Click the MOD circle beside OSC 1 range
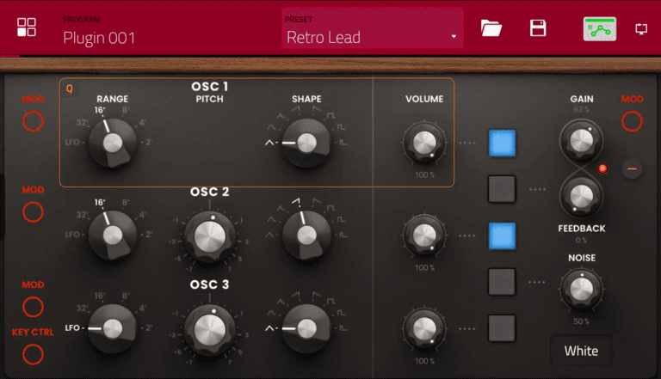The width and height of the screenshot is (661, 379). (33, 121)
